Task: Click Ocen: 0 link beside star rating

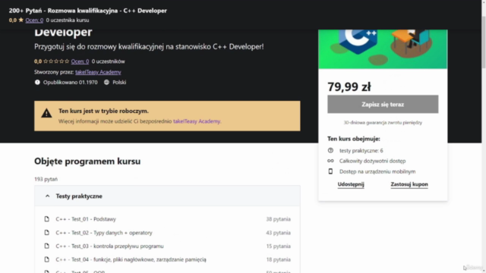Action: point(80,61)
